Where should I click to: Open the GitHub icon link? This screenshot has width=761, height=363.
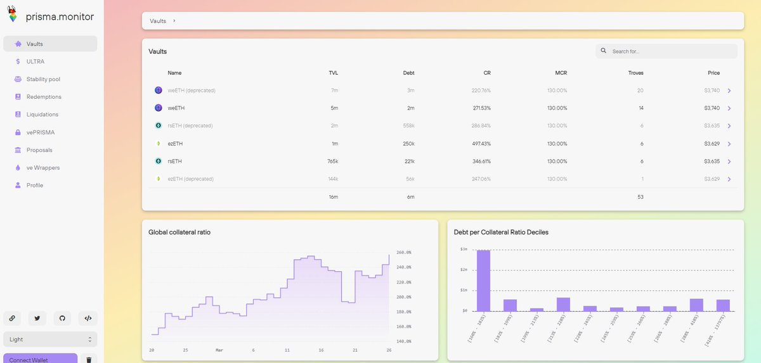[62, 318]
